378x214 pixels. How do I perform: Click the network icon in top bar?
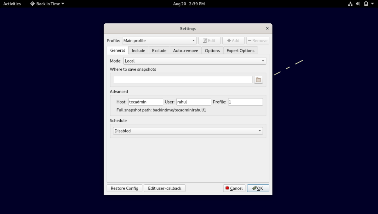(350, 4)
